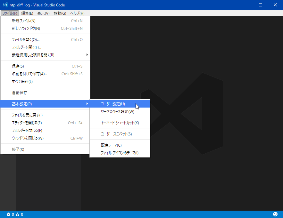Toggle 自動保存 auto save option

click(x=45, y=93)
